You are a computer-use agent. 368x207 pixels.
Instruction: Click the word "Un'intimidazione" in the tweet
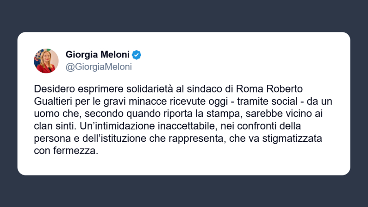pos(119,126)
